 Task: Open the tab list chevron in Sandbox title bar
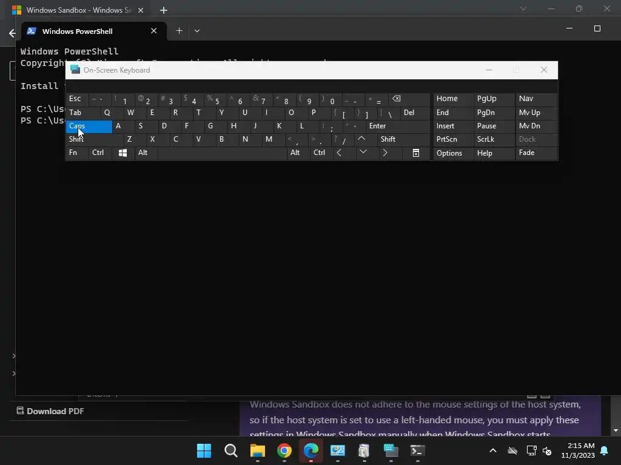(x=523, y=8)
